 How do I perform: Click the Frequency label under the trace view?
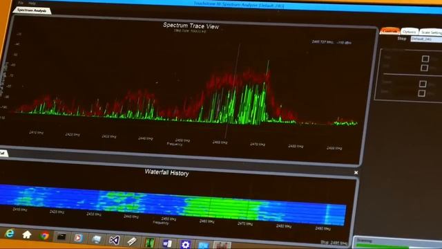coord(175,144)
